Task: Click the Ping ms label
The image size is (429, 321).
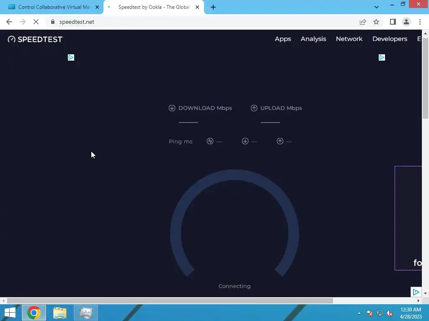Action: click(181, 141)
